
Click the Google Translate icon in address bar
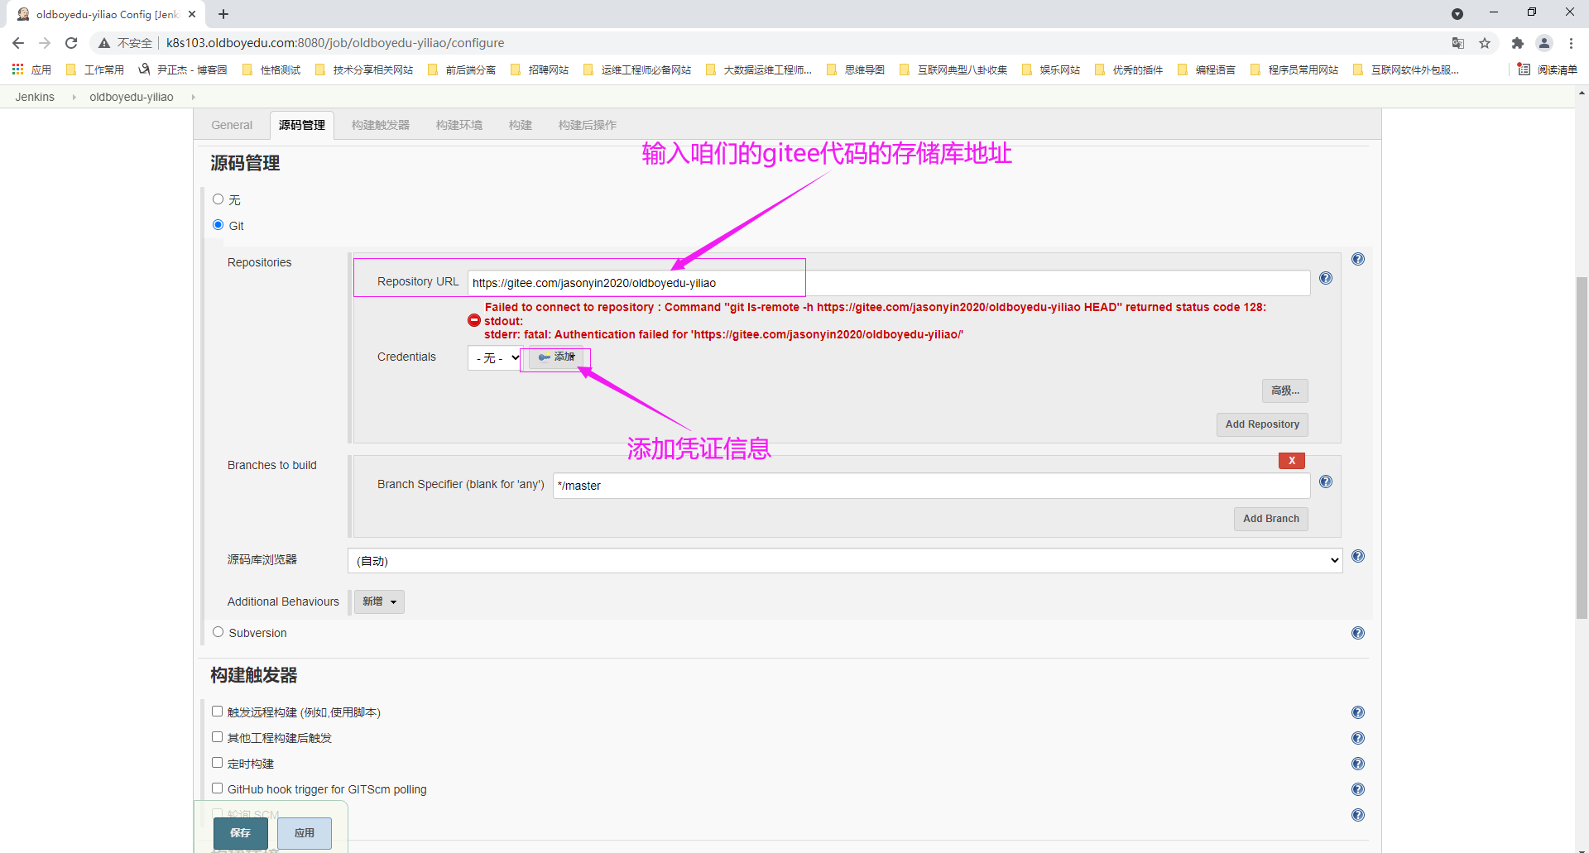pos(1457,43)
